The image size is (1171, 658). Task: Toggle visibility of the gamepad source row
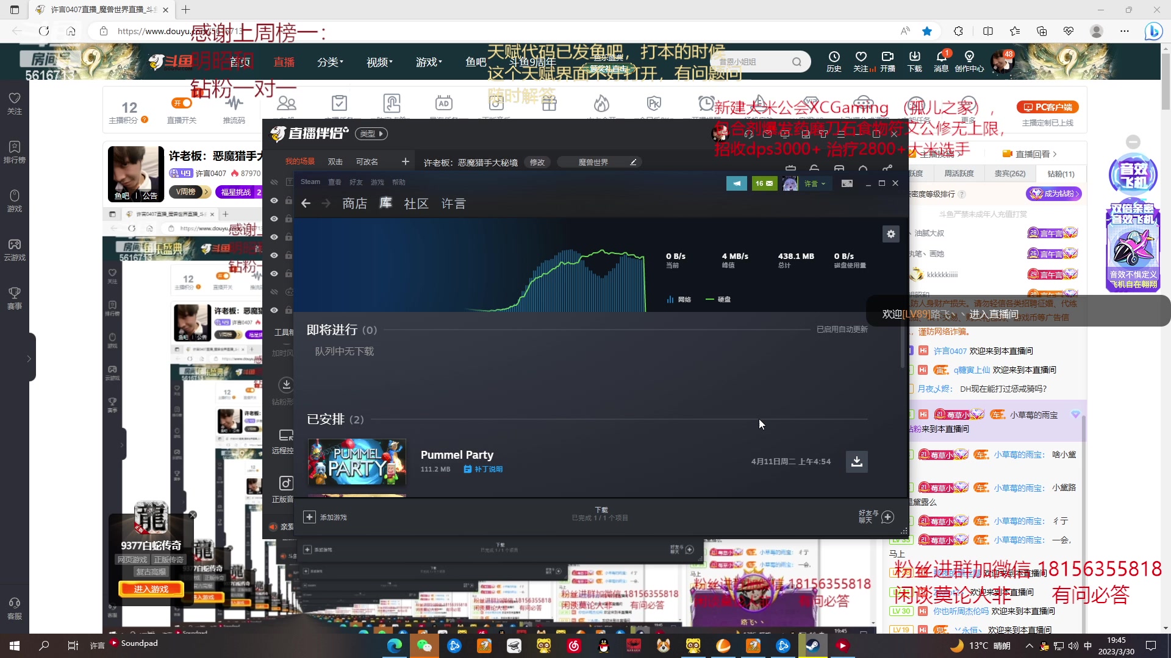click(x=274, y=292)
